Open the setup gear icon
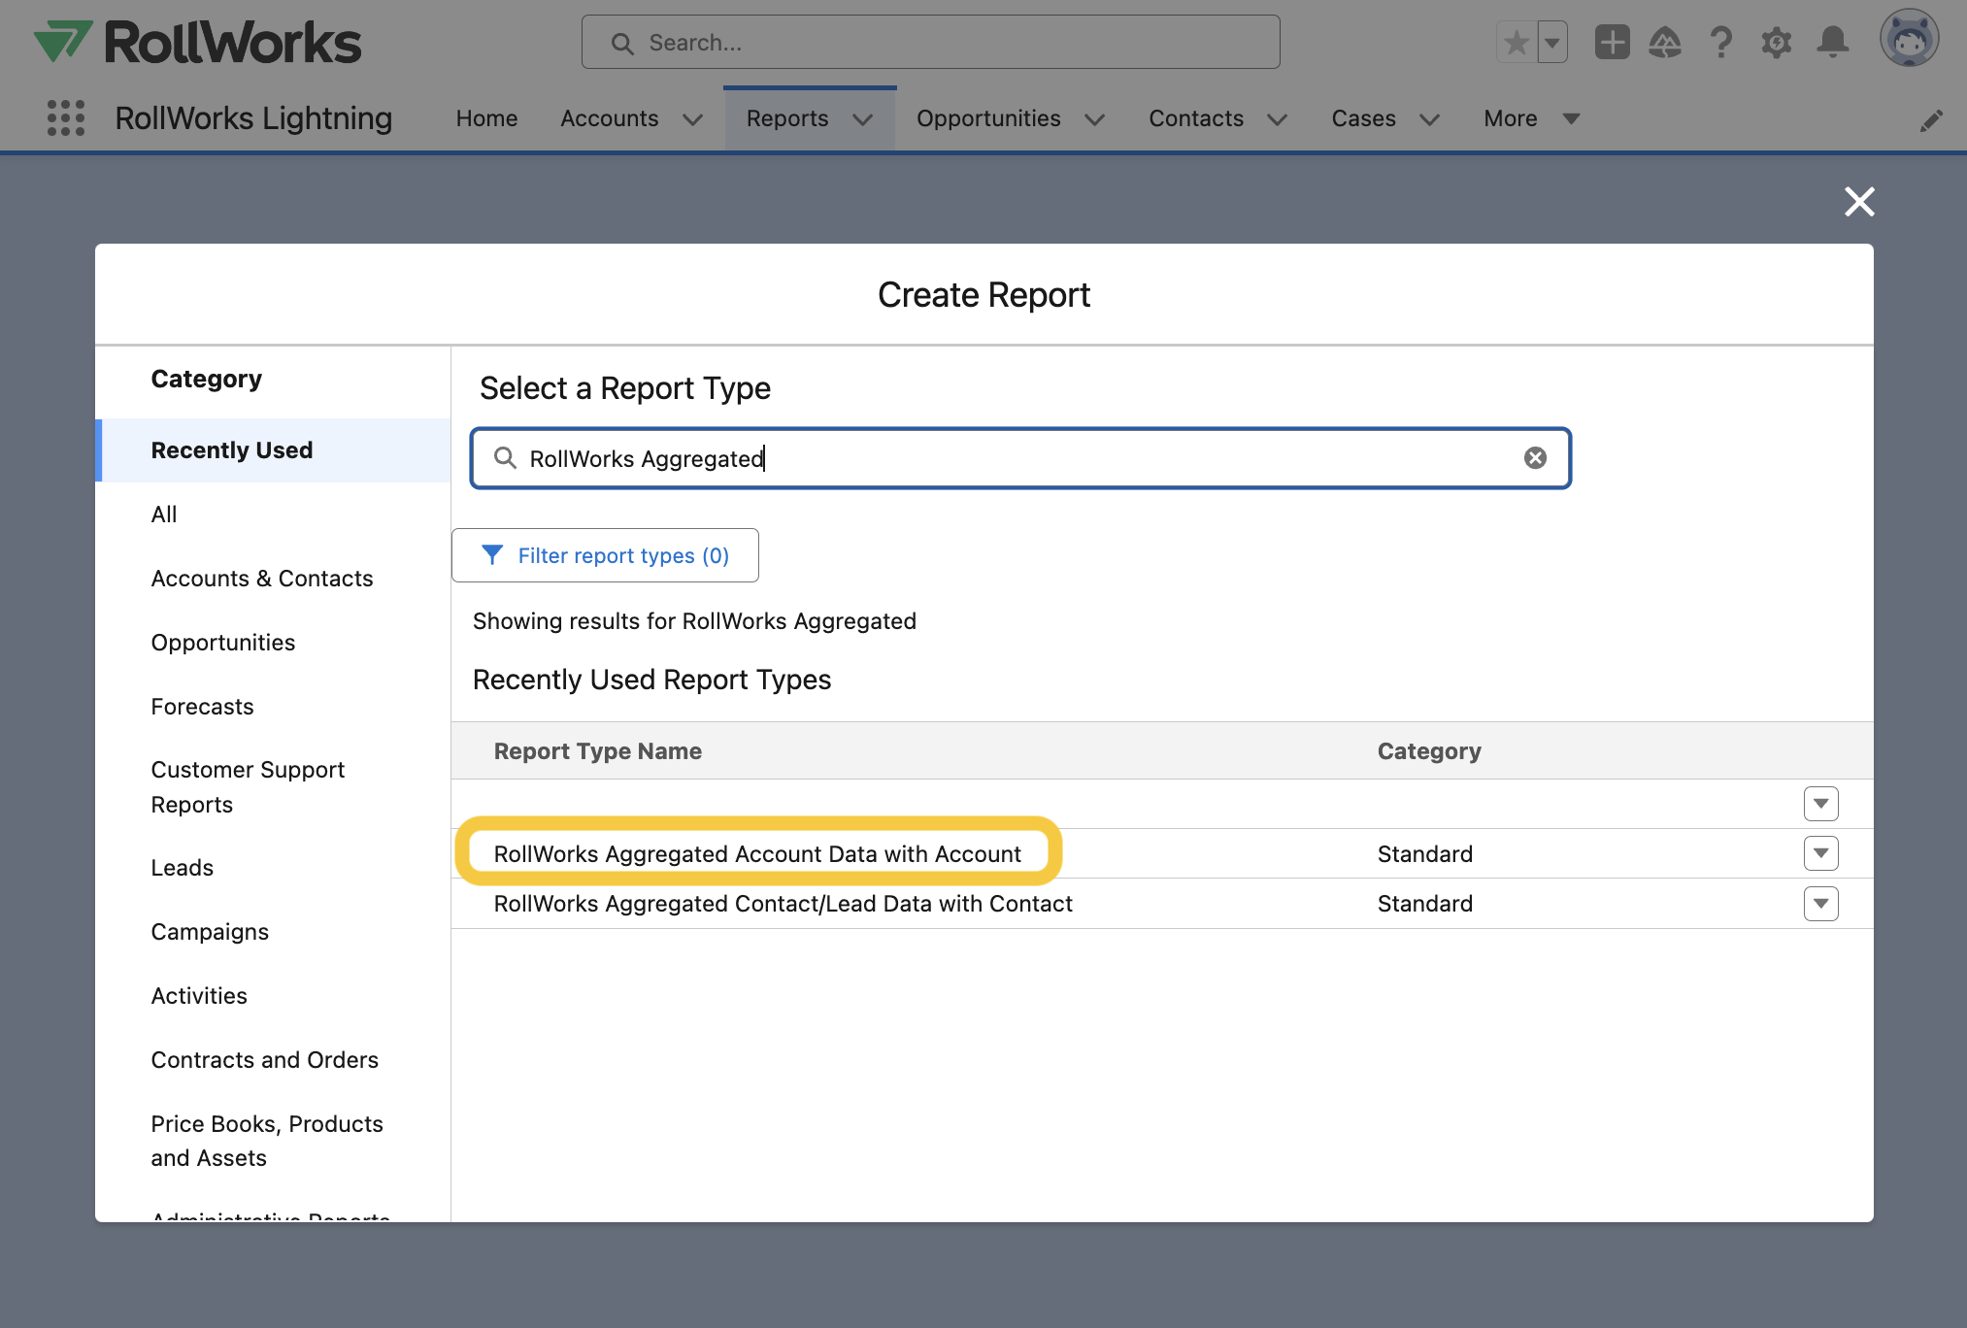This screenshot has width=1967, height=1328. point(1777,42)
